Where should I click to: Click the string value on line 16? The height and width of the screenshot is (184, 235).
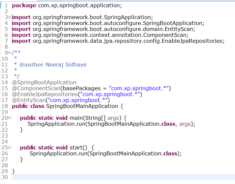pos(110,94)
